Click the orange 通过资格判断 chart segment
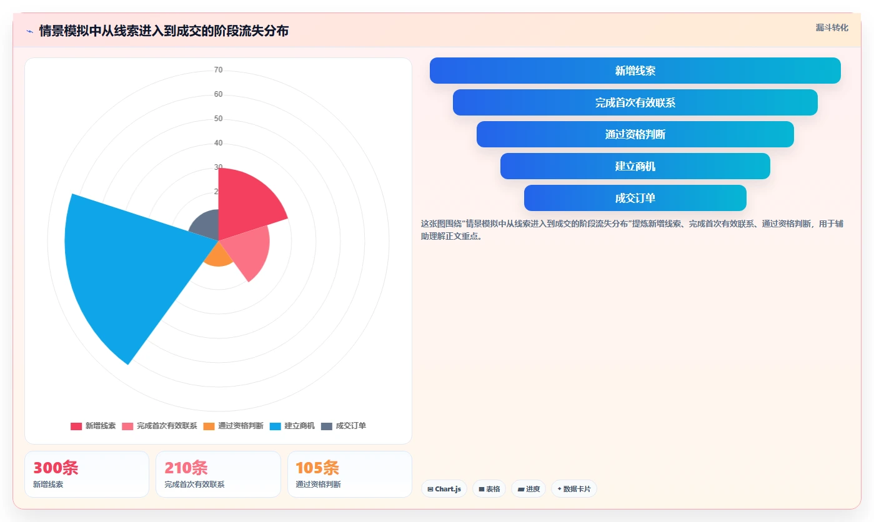874x522 pixels. pos(219,256)
